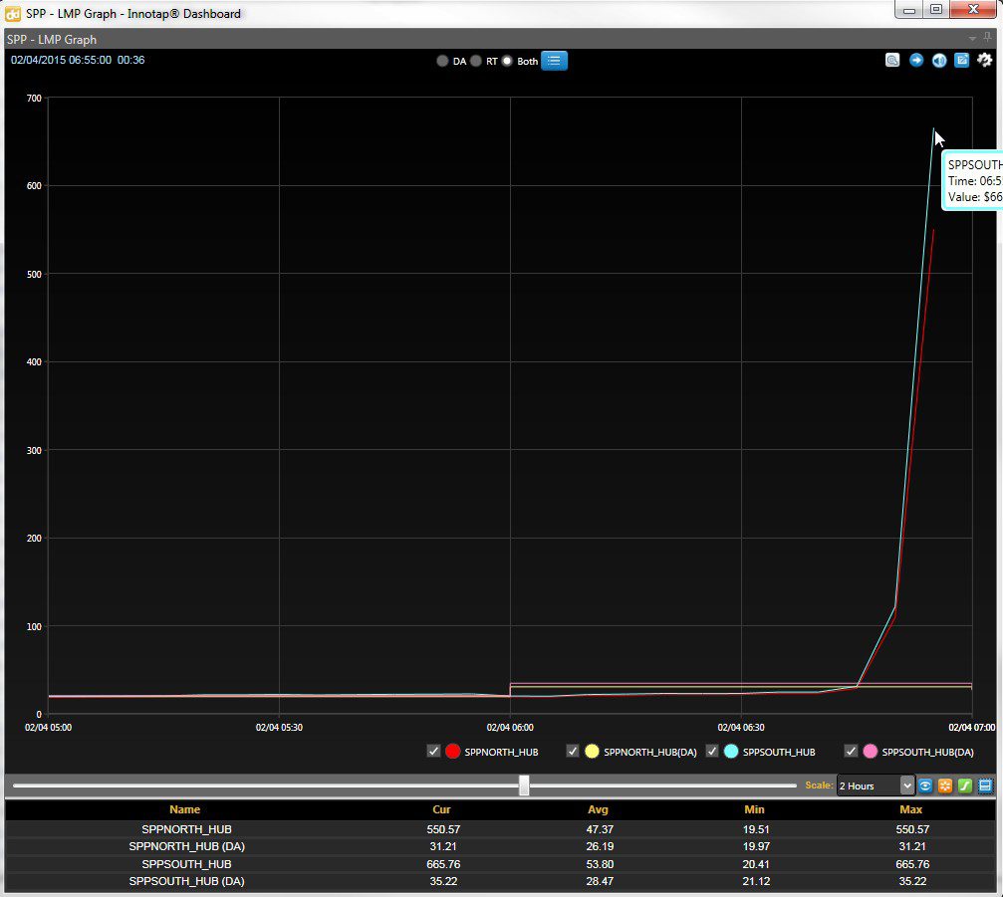This screenshot has width=1003, height=897.
Task: Click the SPPSOUTH_HUB (DA) Min value 21.12
Action: (x=755, y=881)
